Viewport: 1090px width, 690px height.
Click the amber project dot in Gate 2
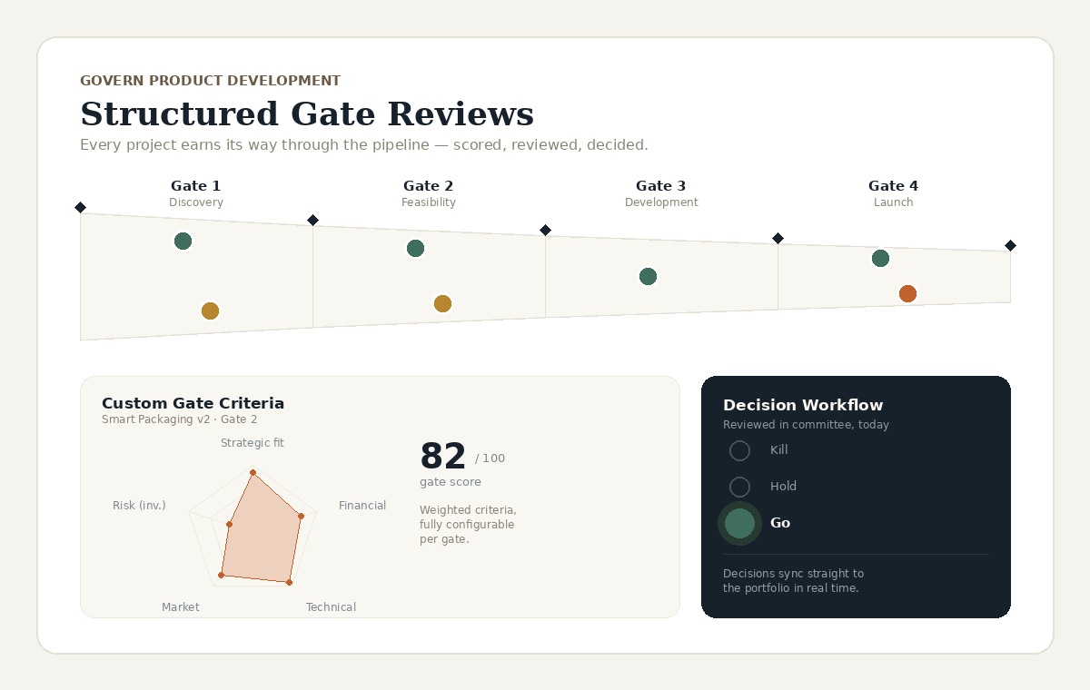(442, 304)
